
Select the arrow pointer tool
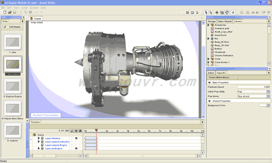206,13
